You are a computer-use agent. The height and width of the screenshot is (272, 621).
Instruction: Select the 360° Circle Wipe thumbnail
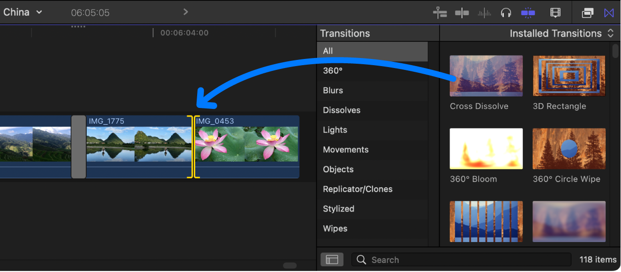569,149
